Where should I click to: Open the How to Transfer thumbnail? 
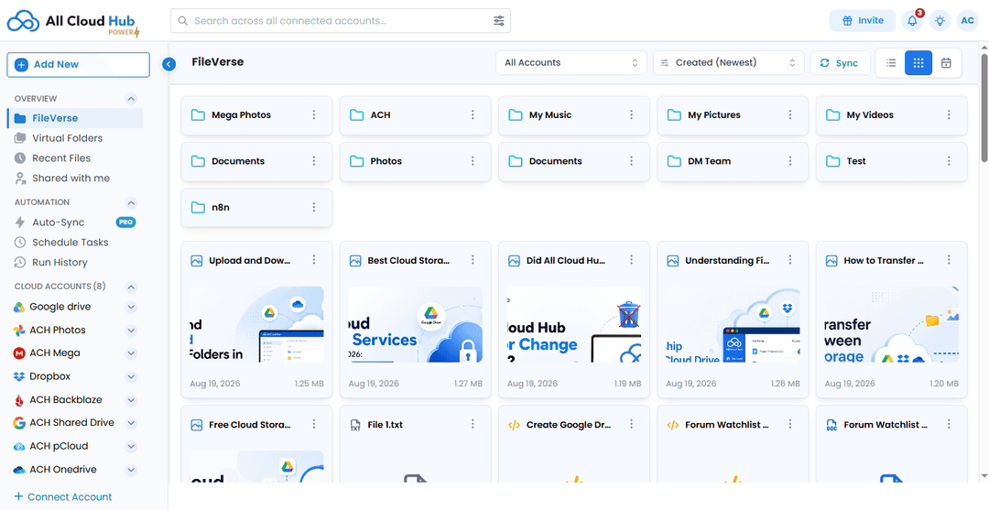(892, 324)
